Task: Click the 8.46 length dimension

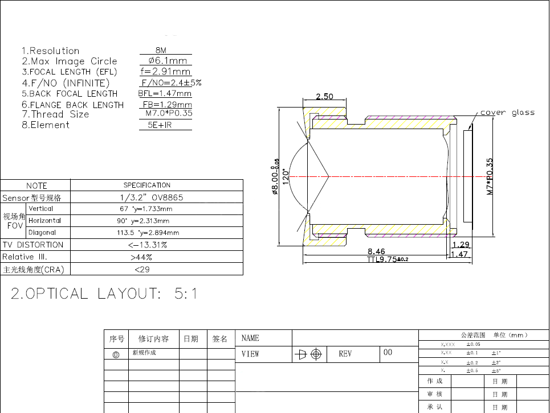Action: [x=376, y=250]
